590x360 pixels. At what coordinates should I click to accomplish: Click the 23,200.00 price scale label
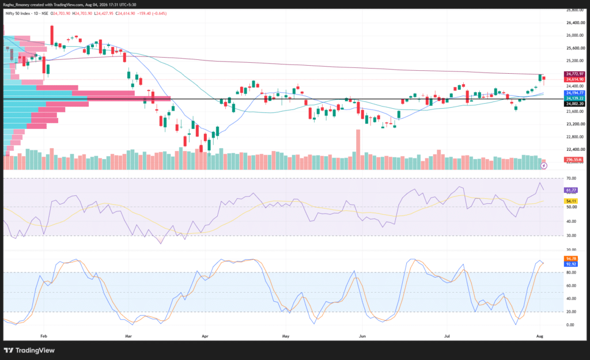[576, 124]
